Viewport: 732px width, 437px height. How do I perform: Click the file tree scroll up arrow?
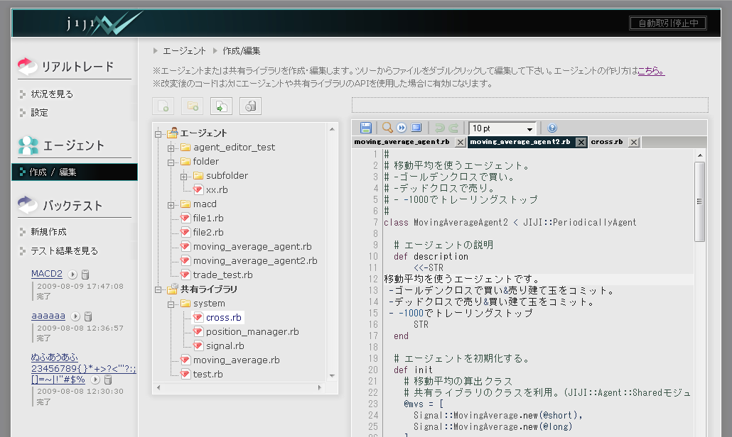tap(332, 129)
